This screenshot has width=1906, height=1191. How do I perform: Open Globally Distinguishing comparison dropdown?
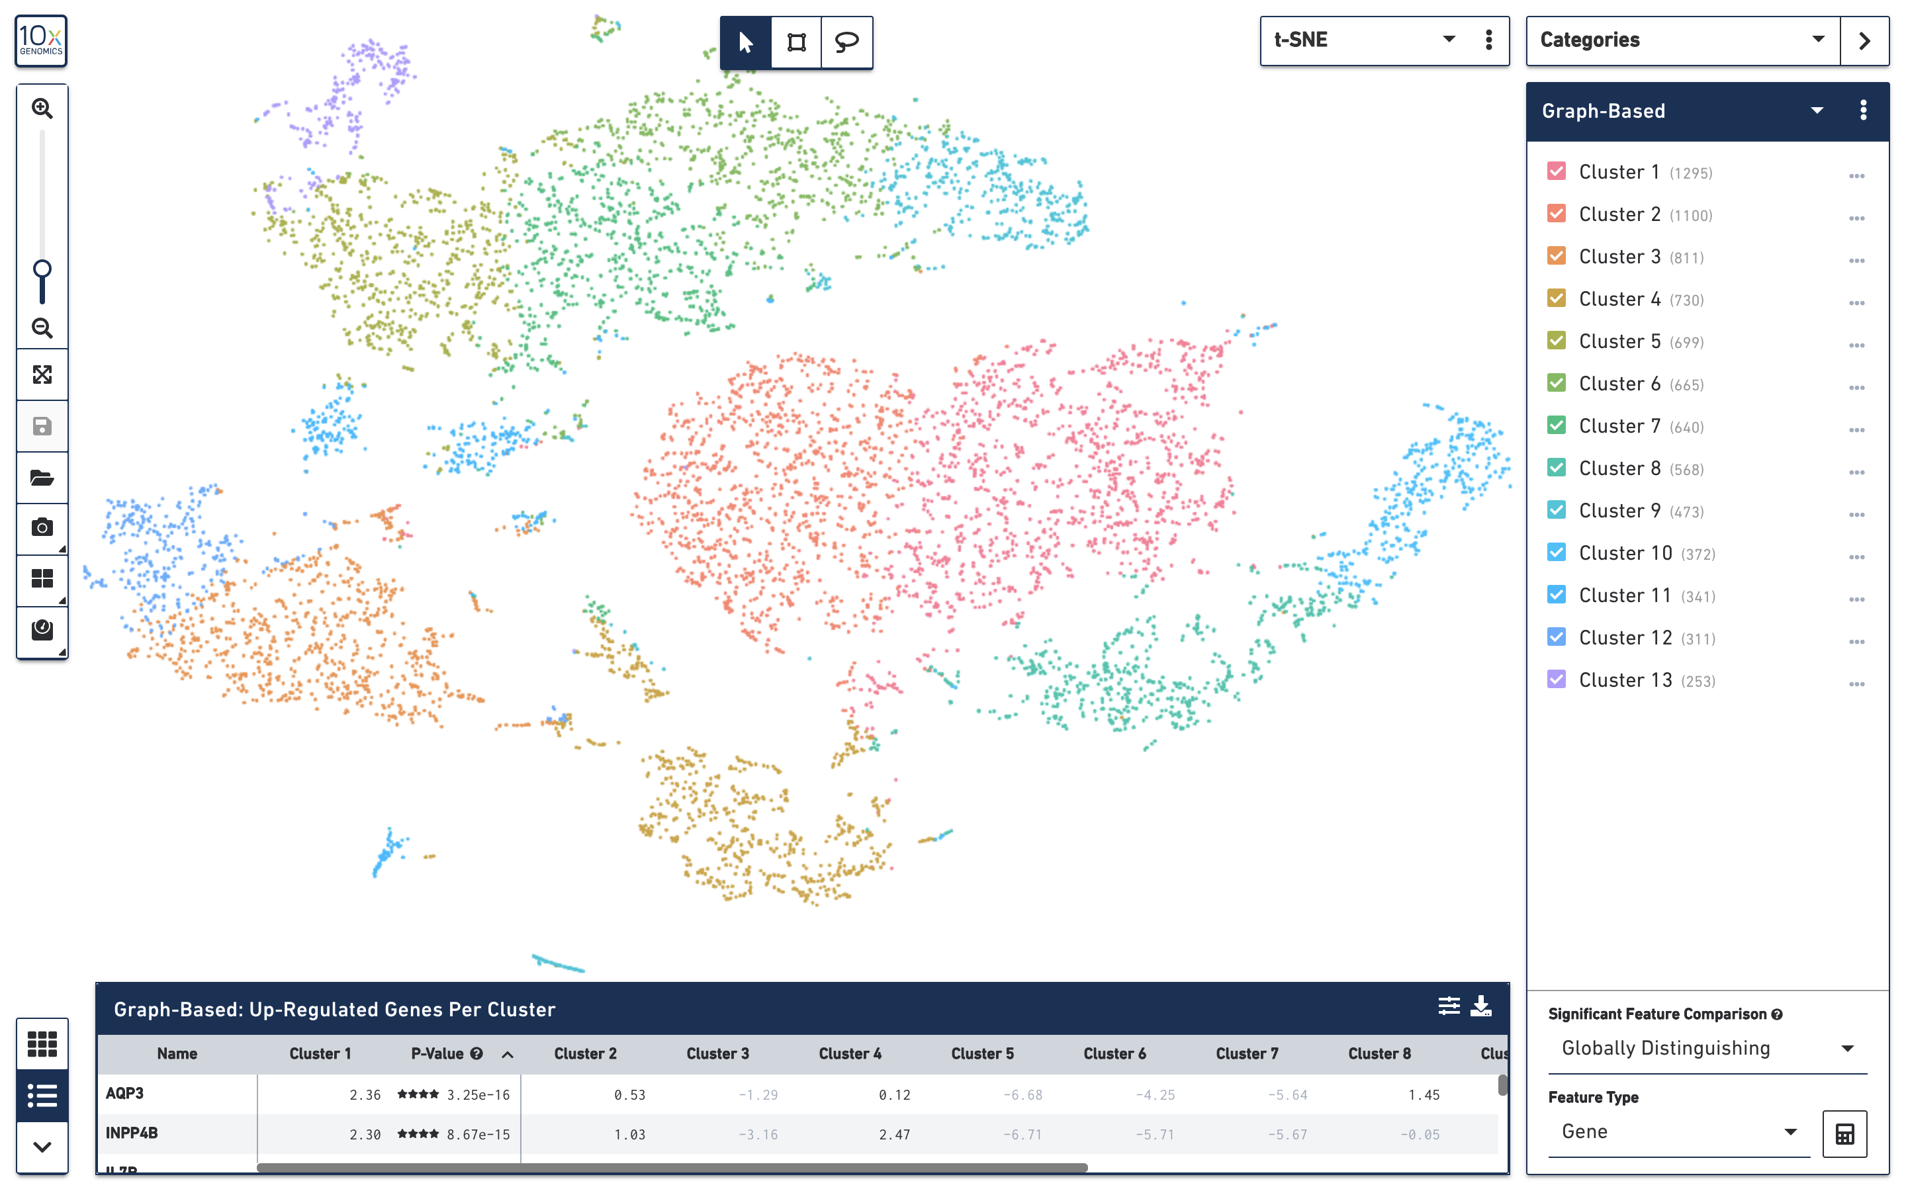(x=1707, y=1049)
